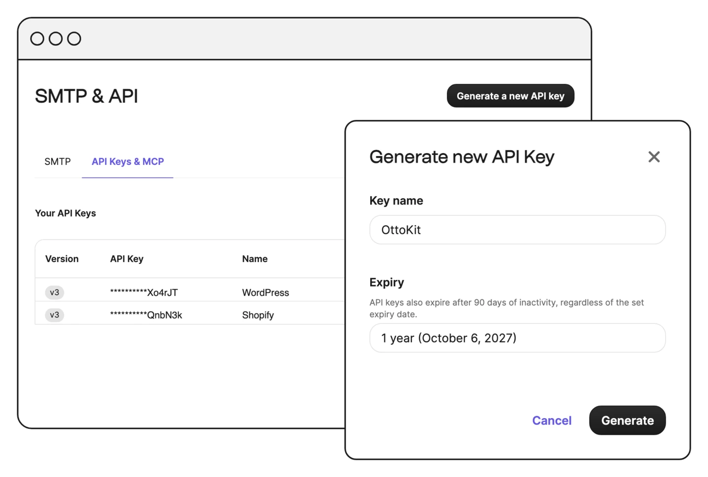708x477 pixels.
Task: Click Generate a new API key button
Action: point(510,96)
